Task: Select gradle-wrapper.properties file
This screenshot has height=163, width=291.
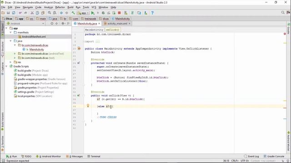Action: [x=40, y=79]
